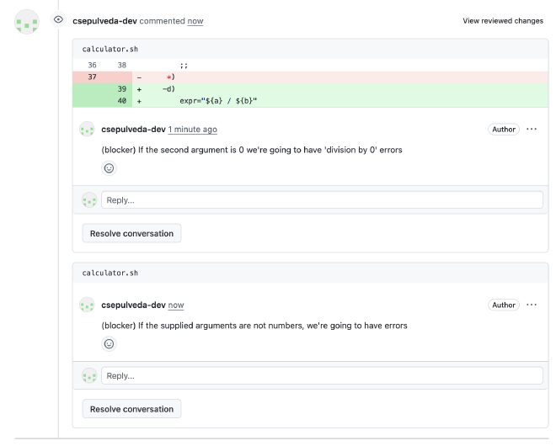Click the first Reply input field
Viewport: 556px width, 446px height.
(x=322, y=200)
